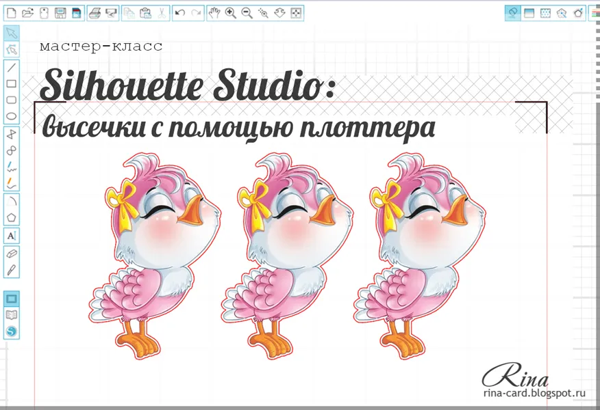Select the Draw a Line tool
Screen dimensions: 600x410
tap(12, 68)
